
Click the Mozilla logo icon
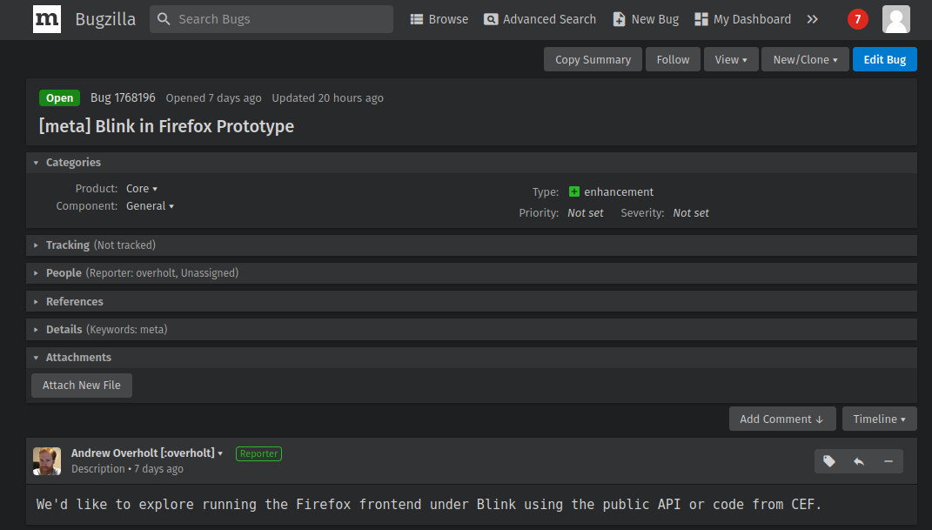tap(47, 19)
